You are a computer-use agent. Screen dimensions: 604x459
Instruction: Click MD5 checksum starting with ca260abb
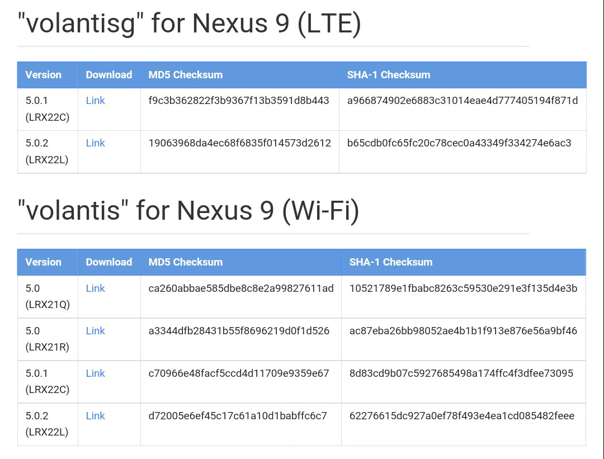241,288
